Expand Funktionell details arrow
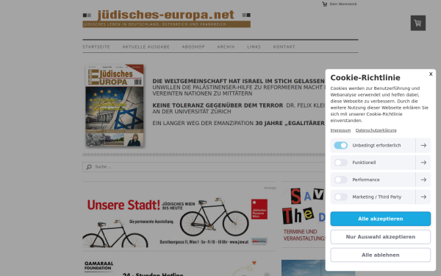This screenshot has width=441, height=276. [423, 163]
